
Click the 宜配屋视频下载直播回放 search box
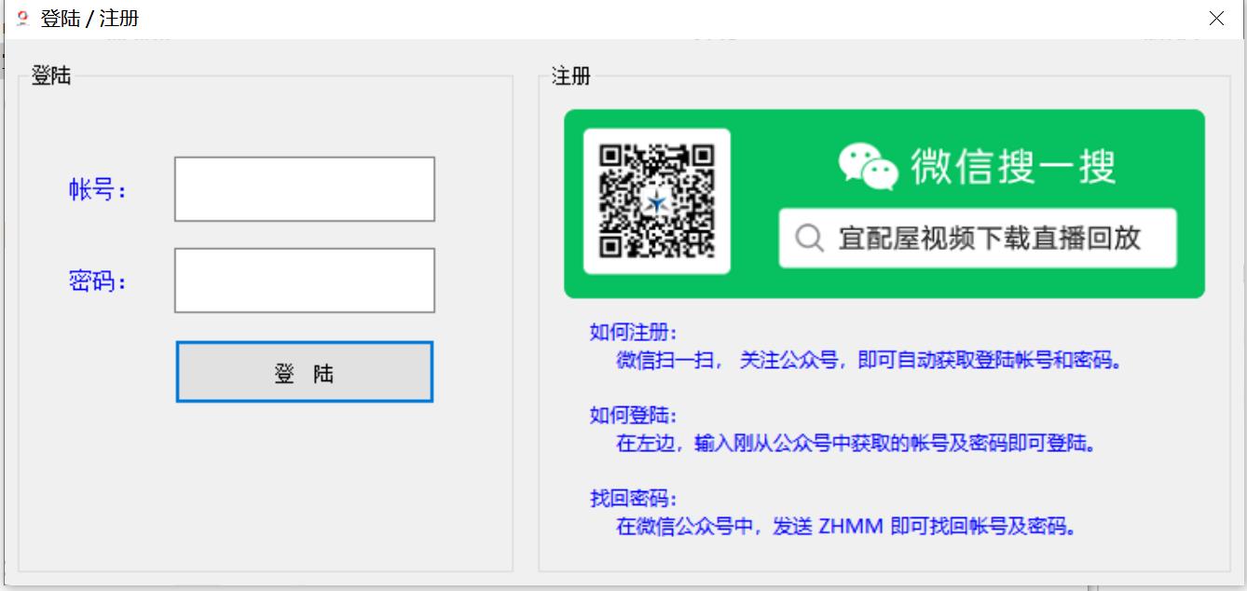coord(978,239)
